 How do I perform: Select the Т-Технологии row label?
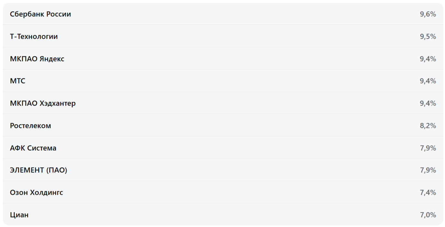click(x=34, y=36)
